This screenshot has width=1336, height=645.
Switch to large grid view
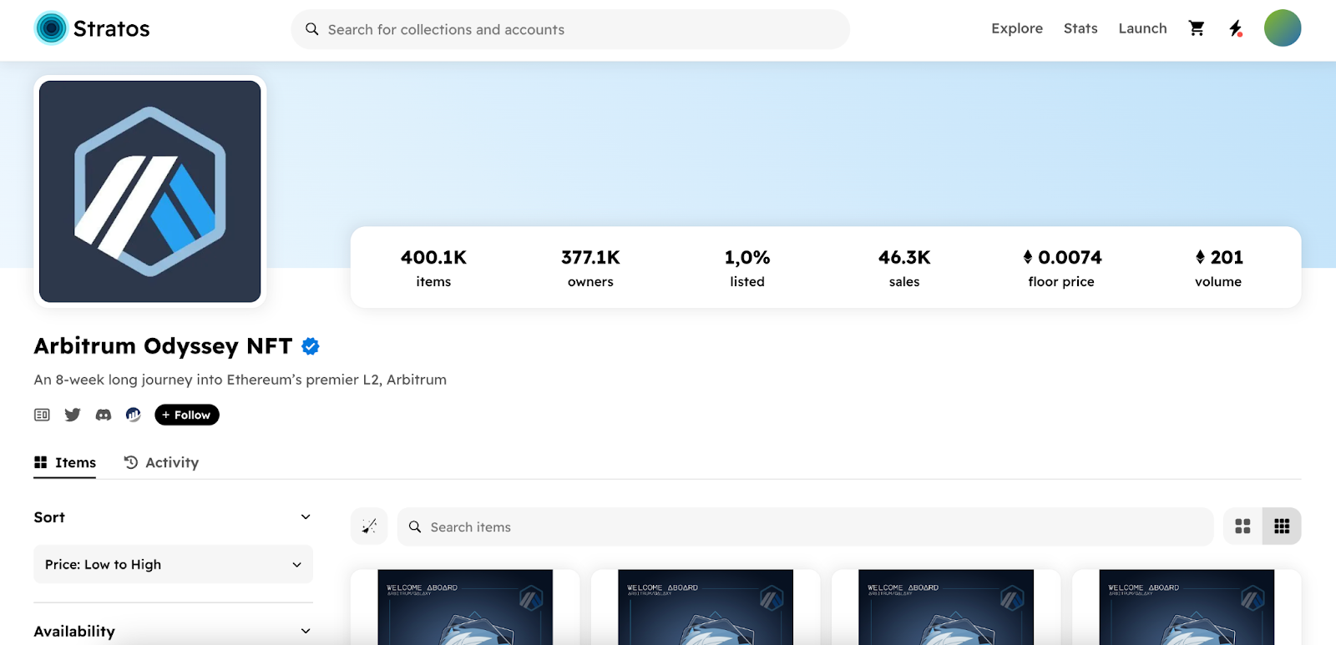pyautogui.click(x=1242, y=527)
